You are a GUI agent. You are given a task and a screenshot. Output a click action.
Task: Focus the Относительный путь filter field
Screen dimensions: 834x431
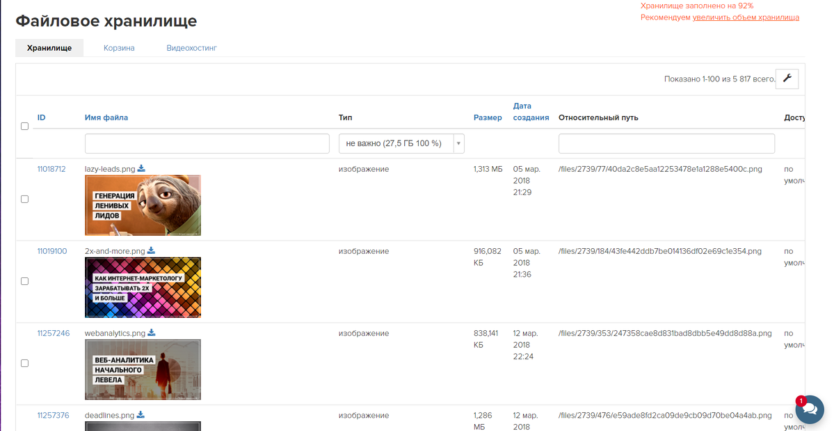[666, 144]
